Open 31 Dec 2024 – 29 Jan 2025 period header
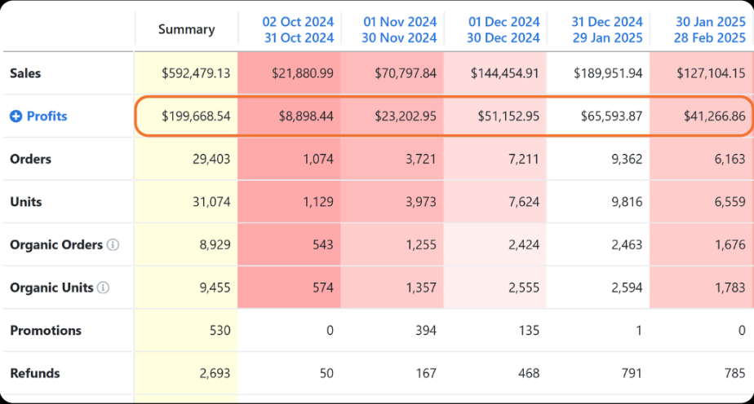 [x=607, y=30]
